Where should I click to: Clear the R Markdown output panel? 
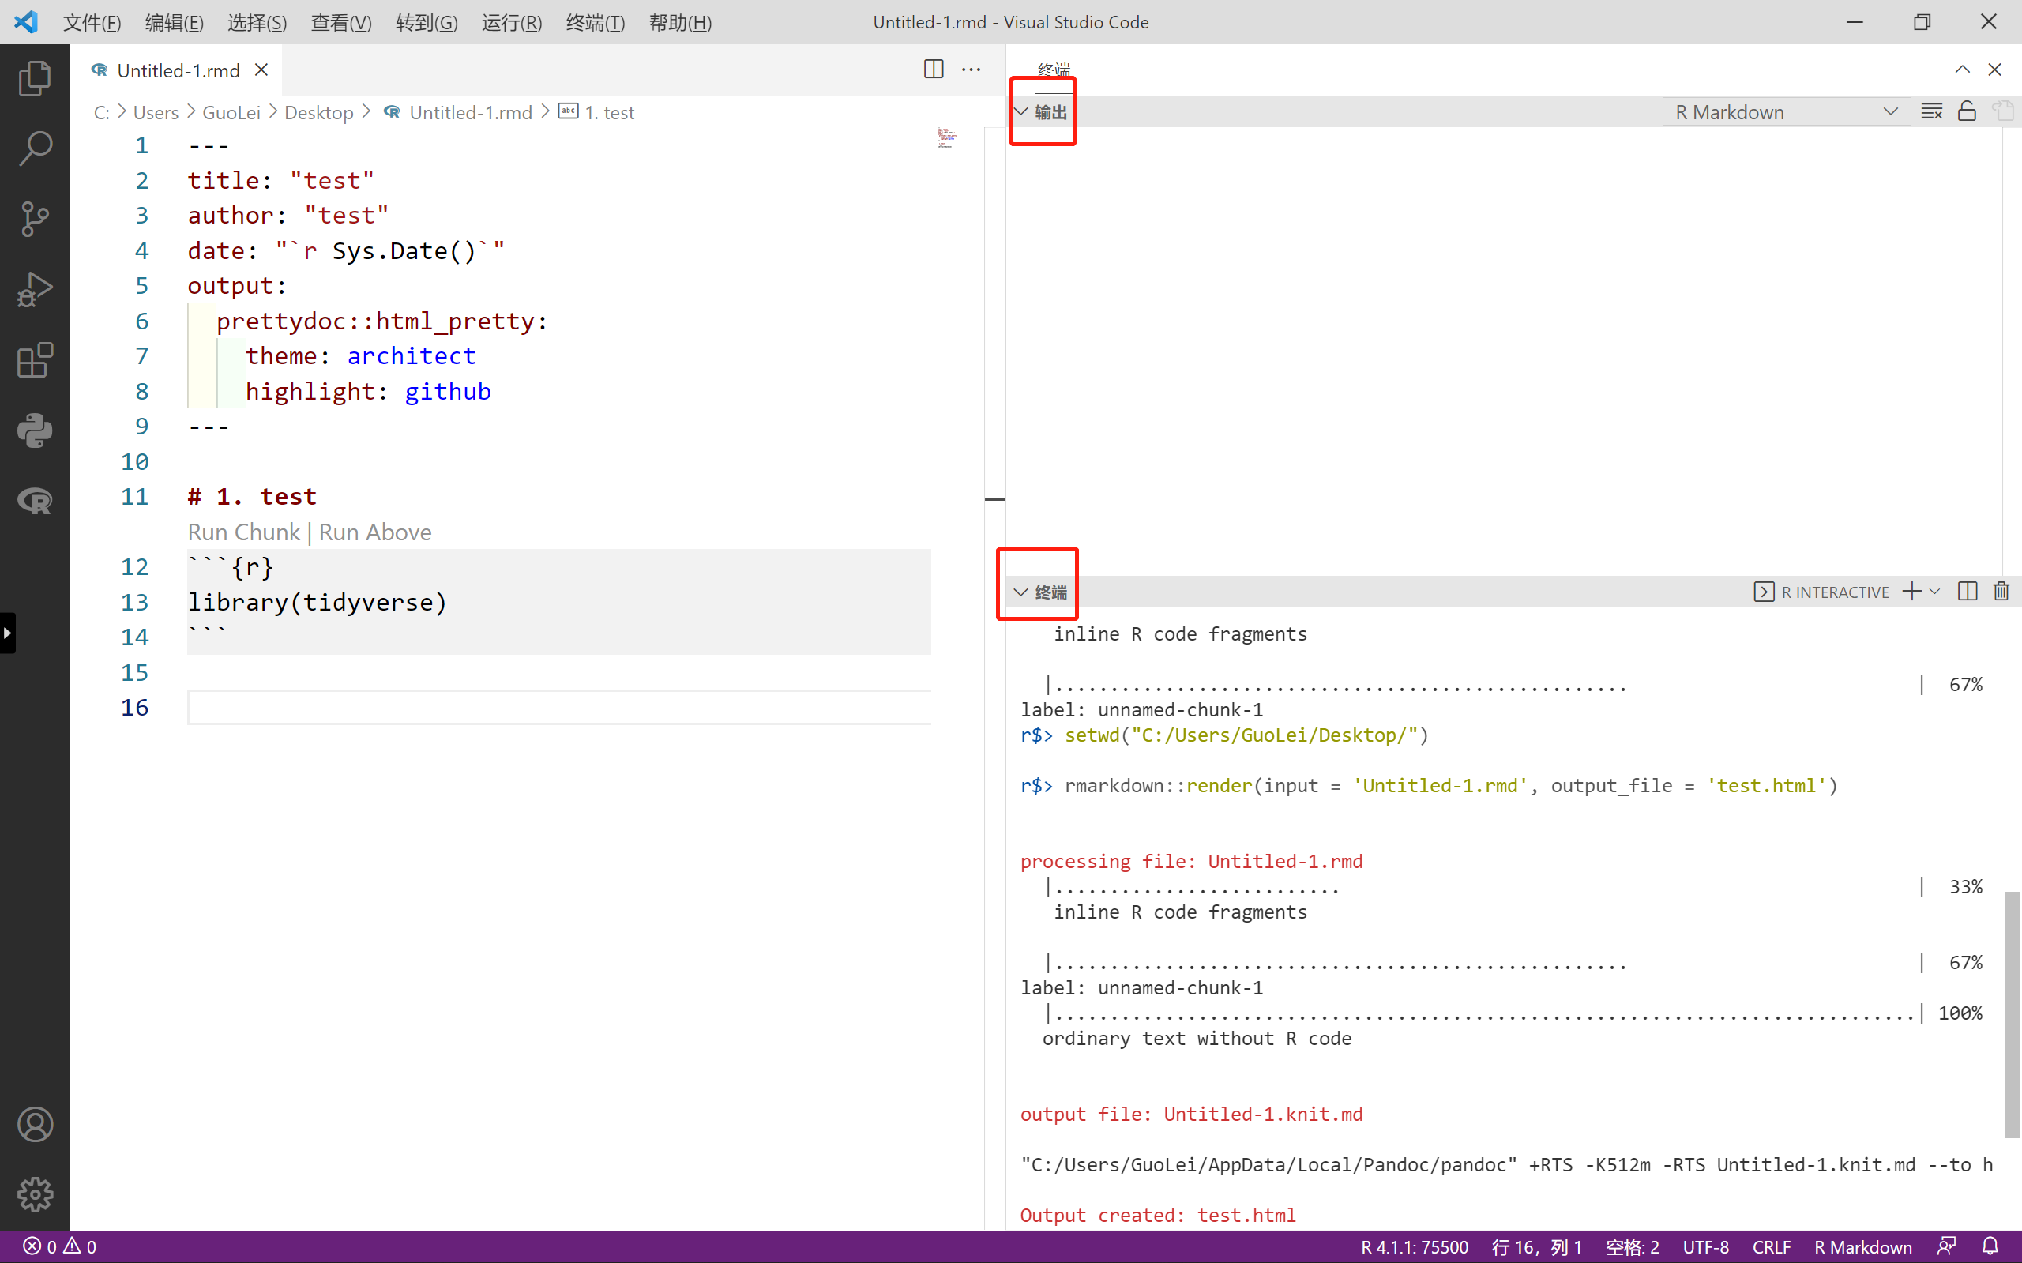click(x=1931, y=111)
